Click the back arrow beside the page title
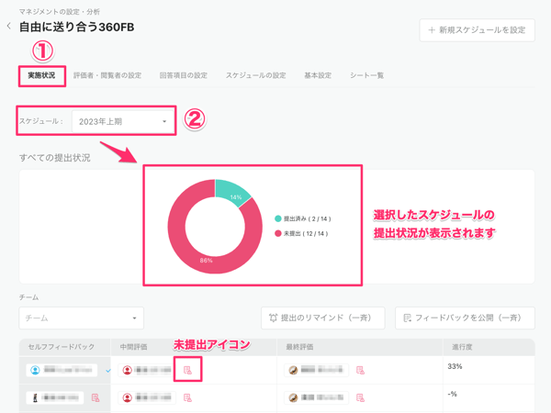551x413 pixels. click(x=9, y=27)
